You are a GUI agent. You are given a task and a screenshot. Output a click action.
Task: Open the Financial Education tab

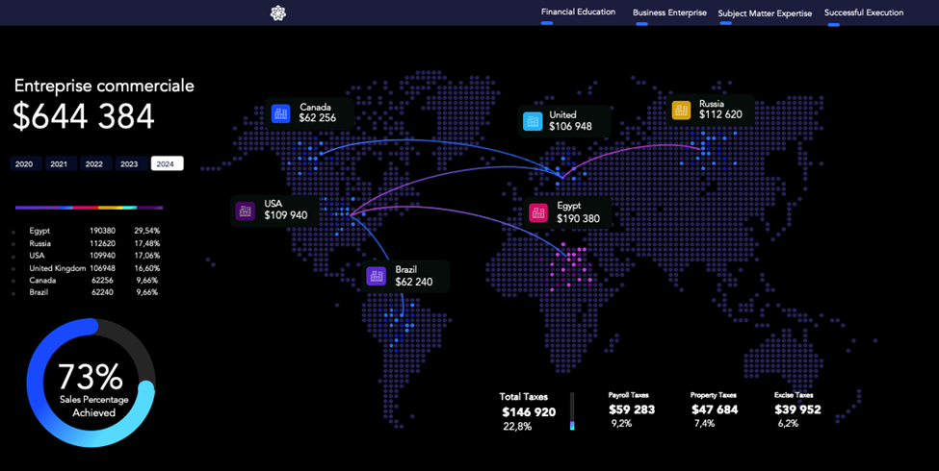coord(578,12)
